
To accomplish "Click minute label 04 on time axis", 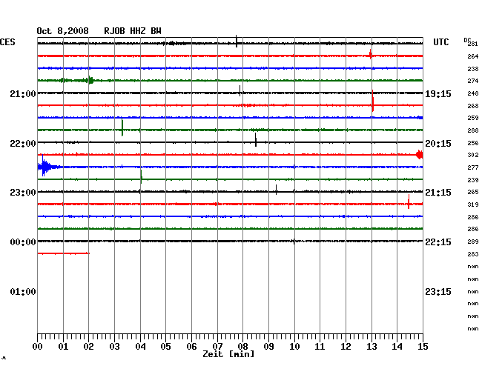I will click(x=140, y=347).
